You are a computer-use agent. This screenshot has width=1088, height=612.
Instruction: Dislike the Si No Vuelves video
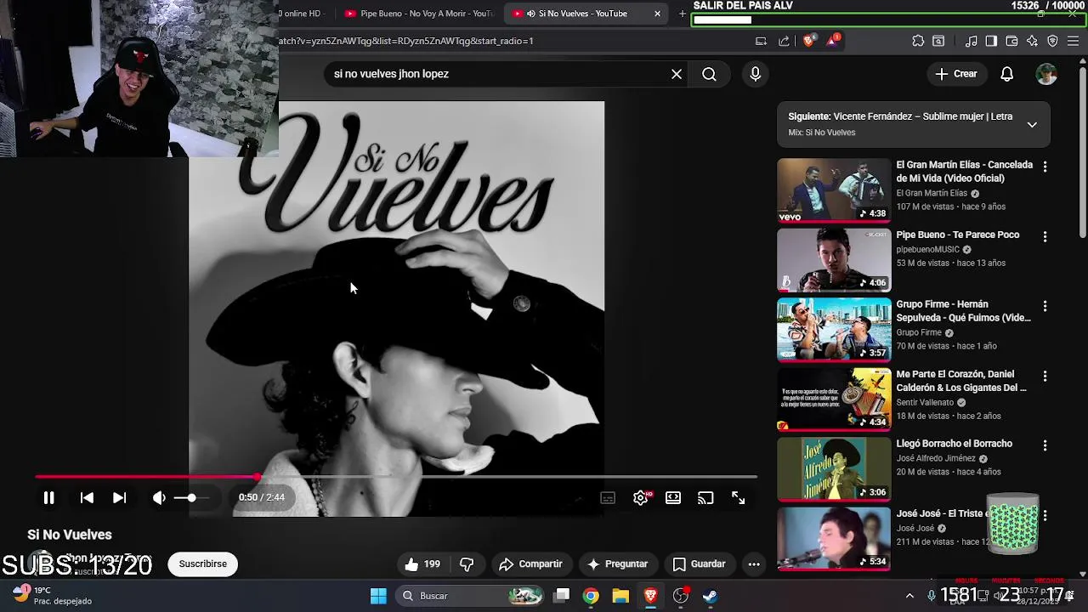(467, 564)
